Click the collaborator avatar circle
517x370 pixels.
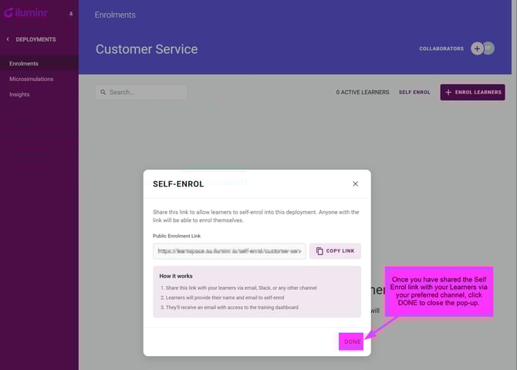point(488,48)
